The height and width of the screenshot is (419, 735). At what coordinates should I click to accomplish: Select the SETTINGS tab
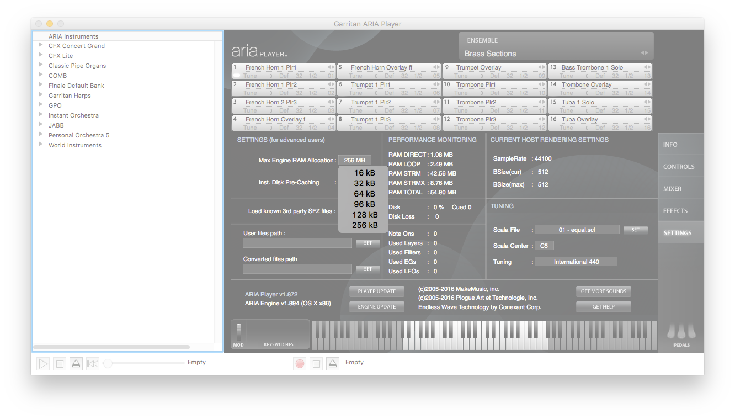click(681, 233)
